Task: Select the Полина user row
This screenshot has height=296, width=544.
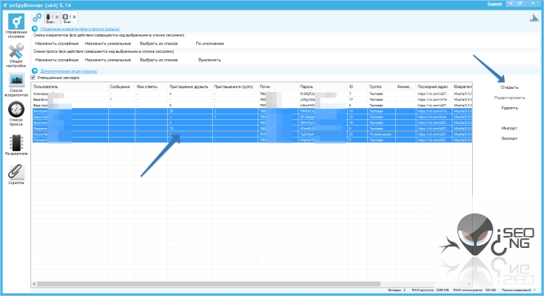Action: [x=252, y=140]
